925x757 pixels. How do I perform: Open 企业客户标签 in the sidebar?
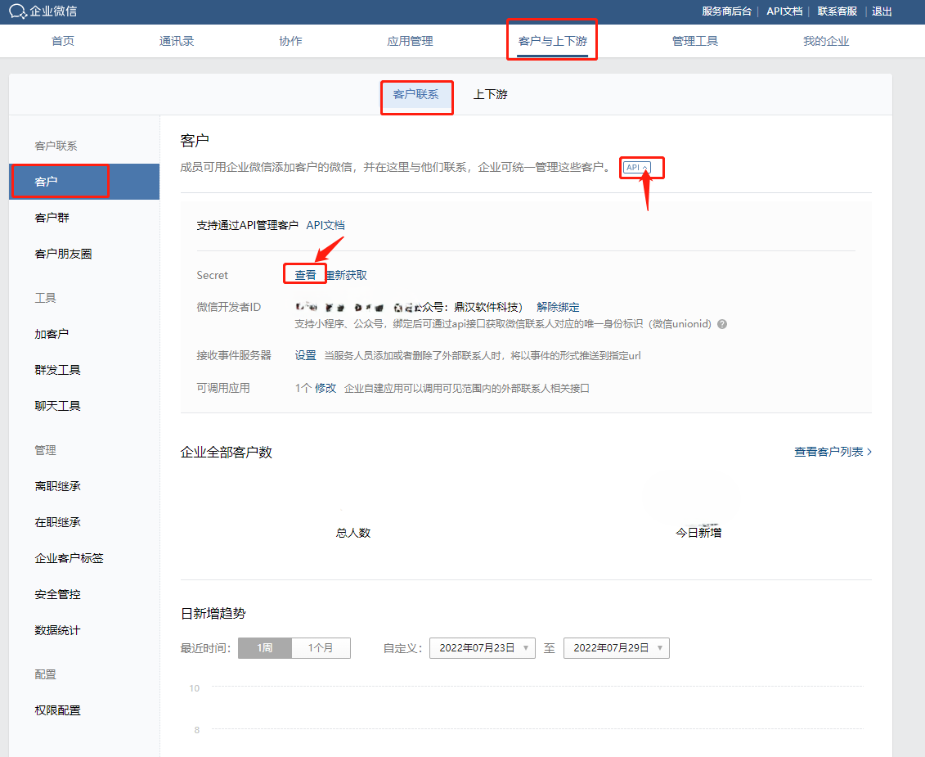click(x=69, y=559)
